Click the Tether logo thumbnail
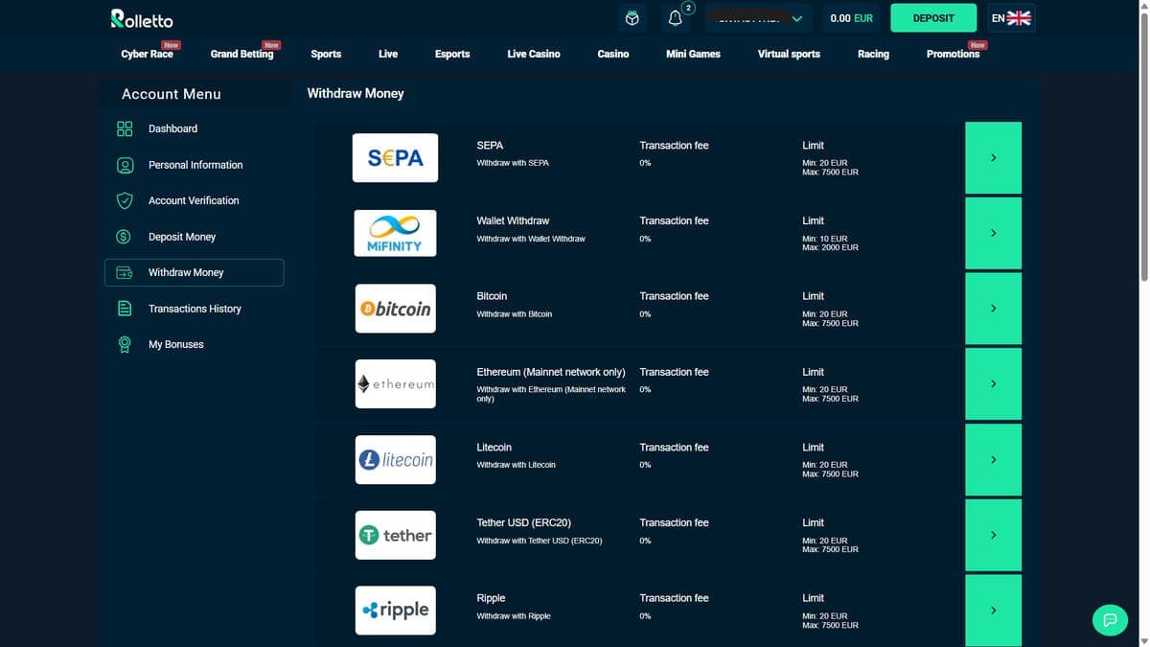Screen dimensions: 1150x647 [395, 535]
